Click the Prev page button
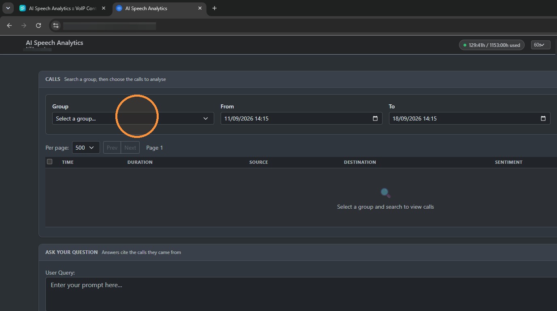This screenshot has width=557, height=311. click(112, 148)
